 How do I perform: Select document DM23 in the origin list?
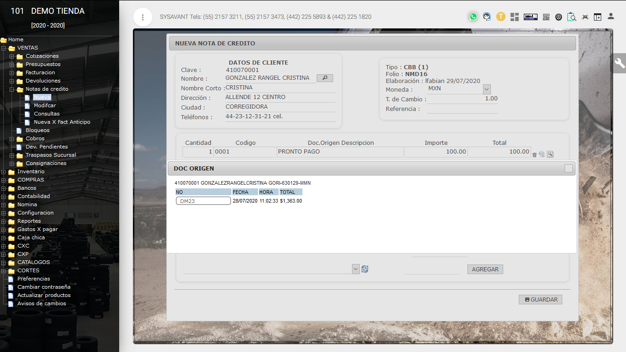tap(203, 201)
